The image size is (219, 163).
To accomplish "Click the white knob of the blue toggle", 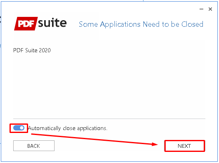I will (x=22, y=128).
